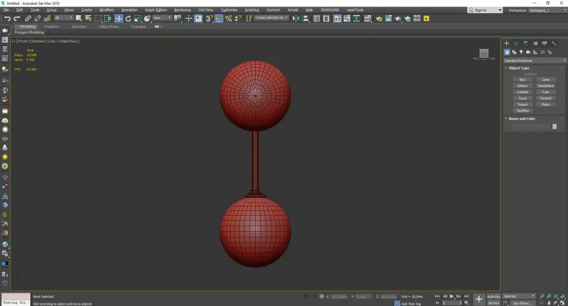Viewport: 568px width, 306px height.
Task: Select the Select and Place tool
Action: click(x=148, y=18)
